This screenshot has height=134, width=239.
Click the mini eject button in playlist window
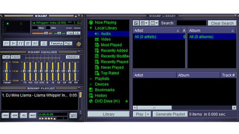[x=55, y=118]
